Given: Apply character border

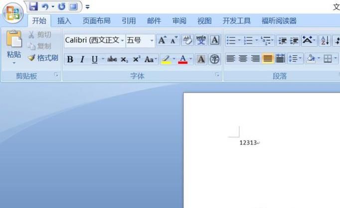Looking at the screenshot, I should coord(215,40).
